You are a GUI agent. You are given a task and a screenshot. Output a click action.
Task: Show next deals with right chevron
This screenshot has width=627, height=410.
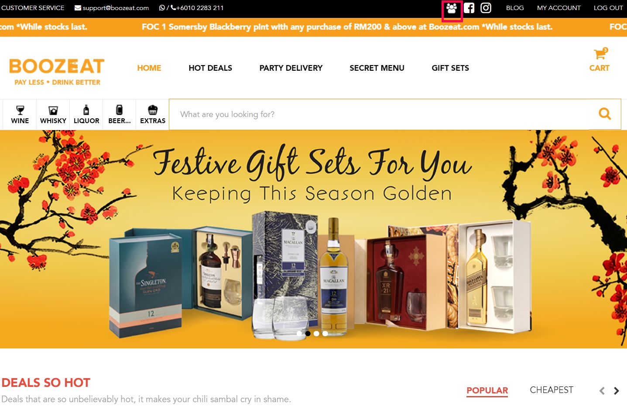coord(617,391)
